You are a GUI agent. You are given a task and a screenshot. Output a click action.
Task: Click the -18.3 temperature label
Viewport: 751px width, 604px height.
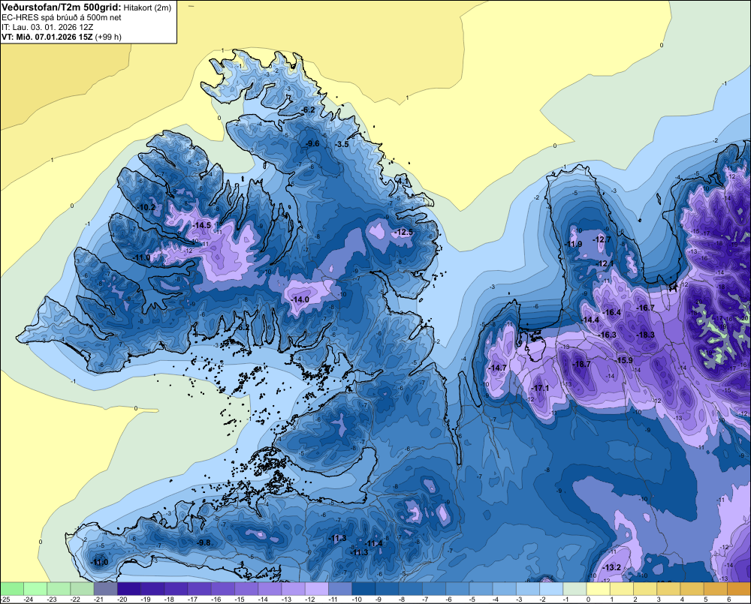(x=644, y=335)
